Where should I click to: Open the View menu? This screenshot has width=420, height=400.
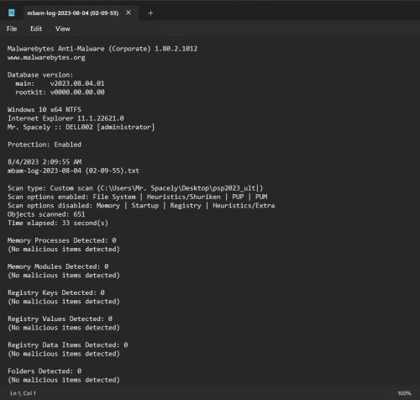coord(62,29)
